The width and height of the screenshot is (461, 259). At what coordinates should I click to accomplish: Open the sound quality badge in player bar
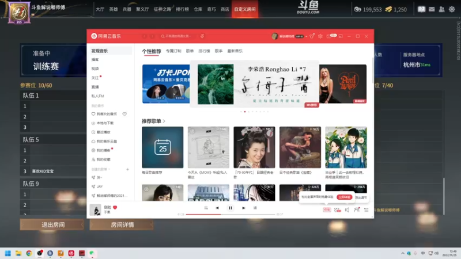coord(327,210)
